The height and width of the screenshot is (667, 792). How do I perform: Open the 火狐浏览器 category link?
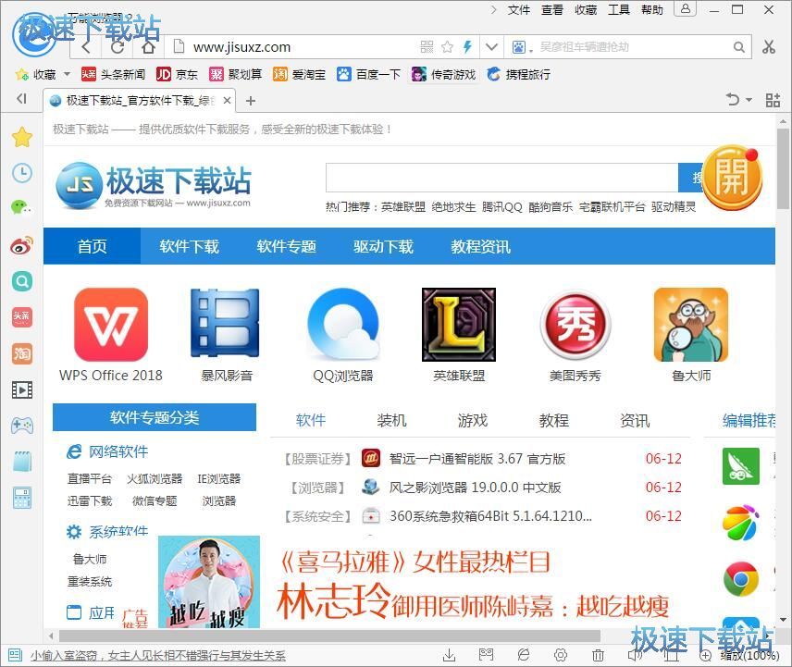pyautogui.click(x=155, y=478)
